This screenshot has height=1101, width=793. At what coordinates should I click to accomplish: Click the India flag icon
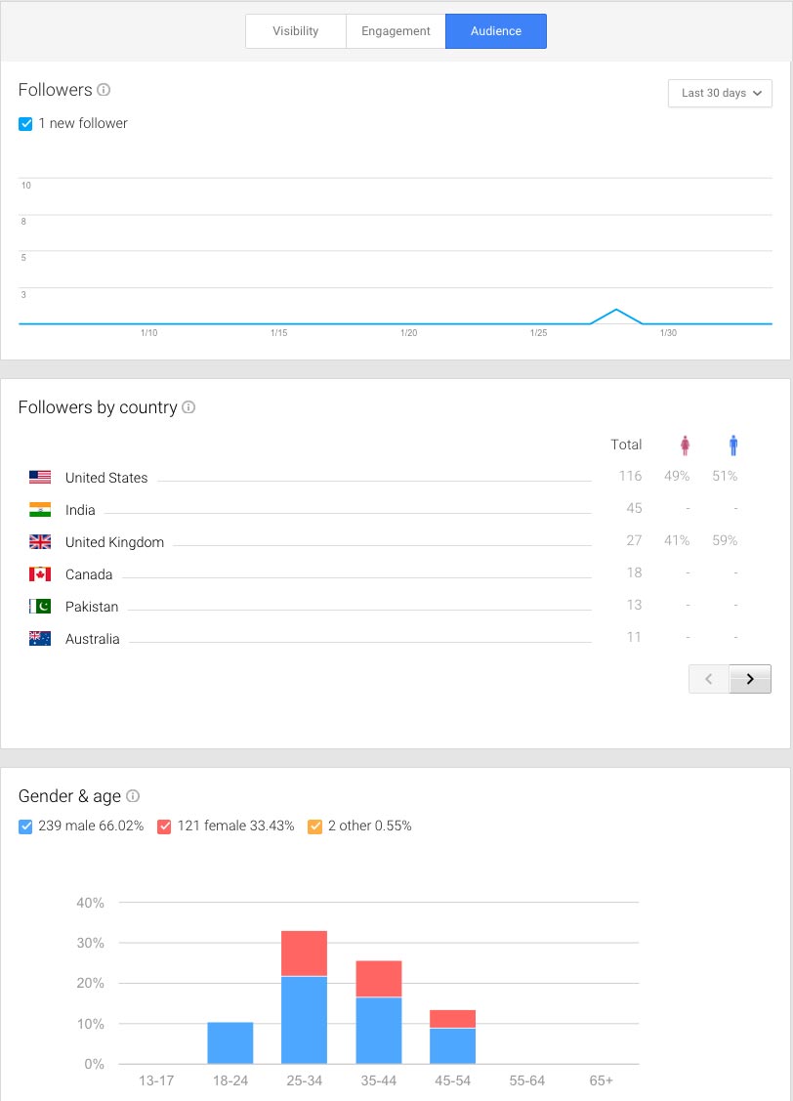(x=39, y=509)
